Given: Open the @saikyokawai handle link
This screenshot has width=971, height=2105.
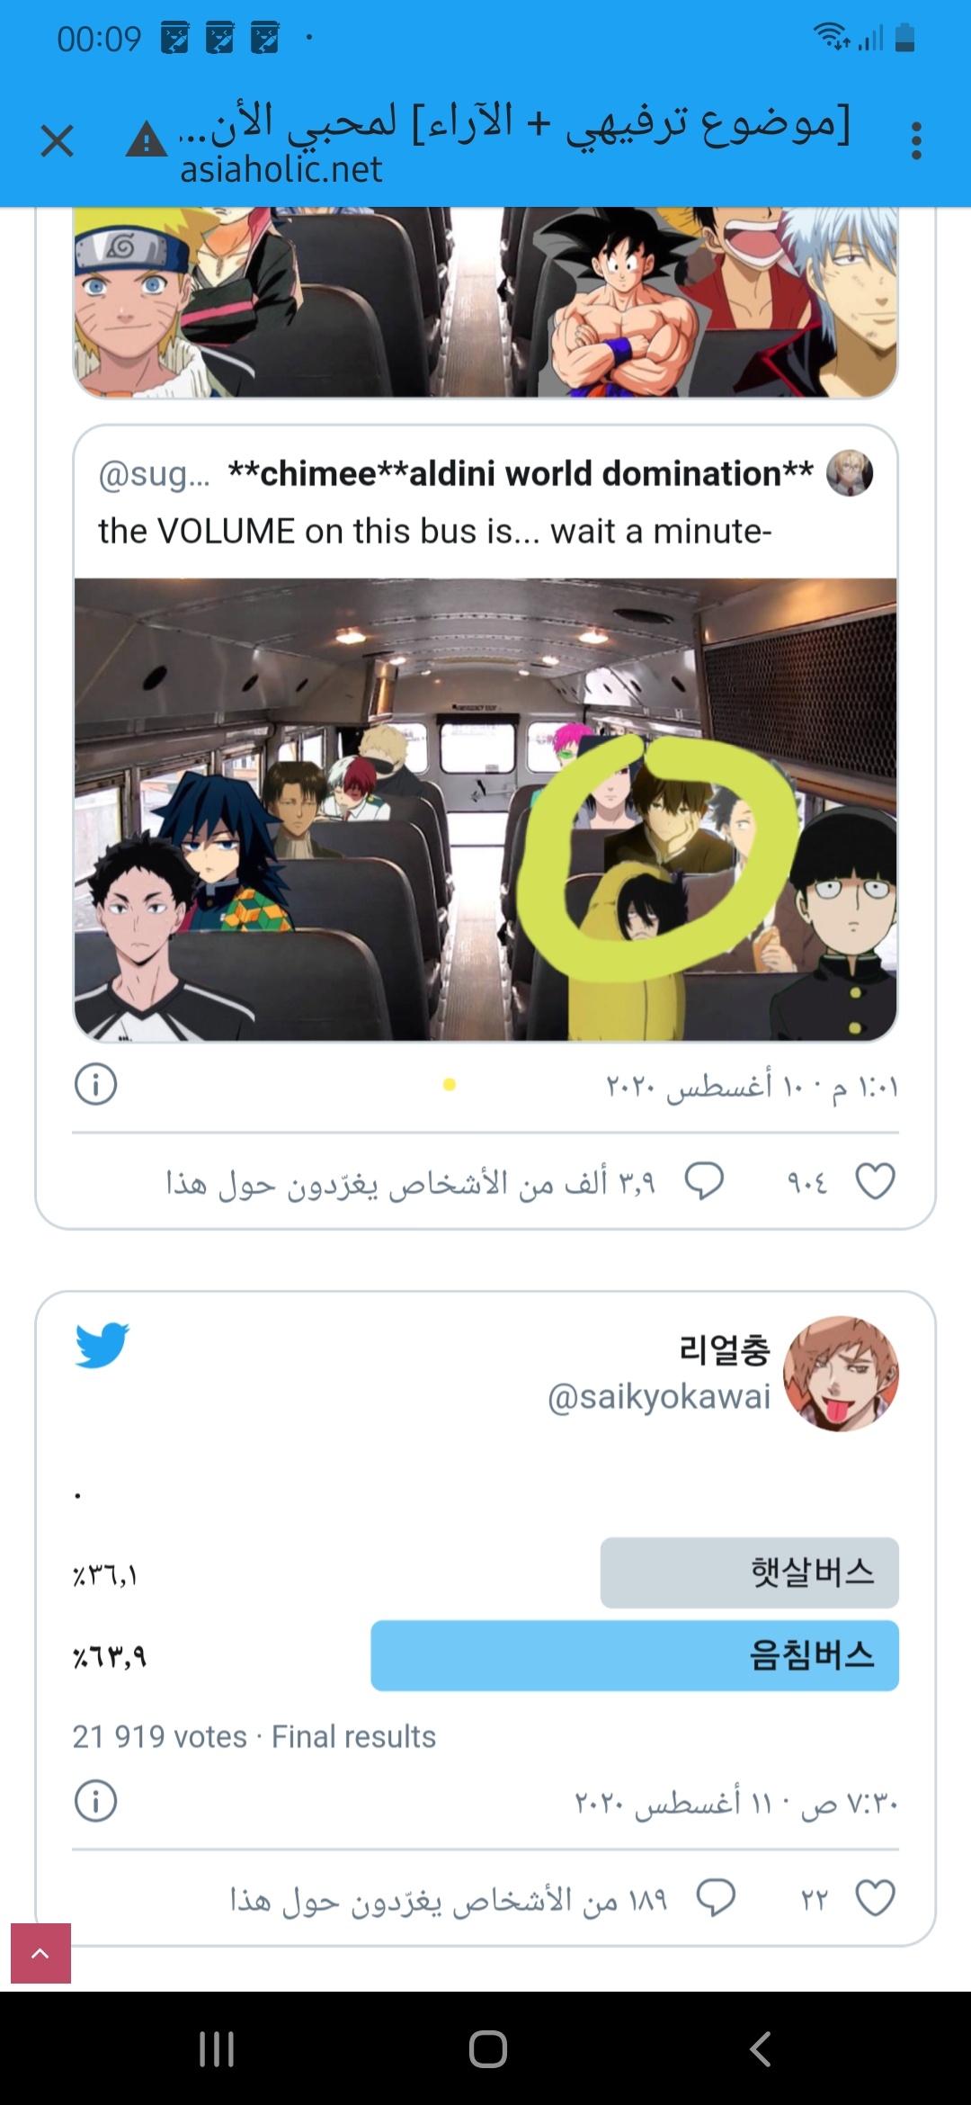Looking at the screenshot, I should point(659,1397).
